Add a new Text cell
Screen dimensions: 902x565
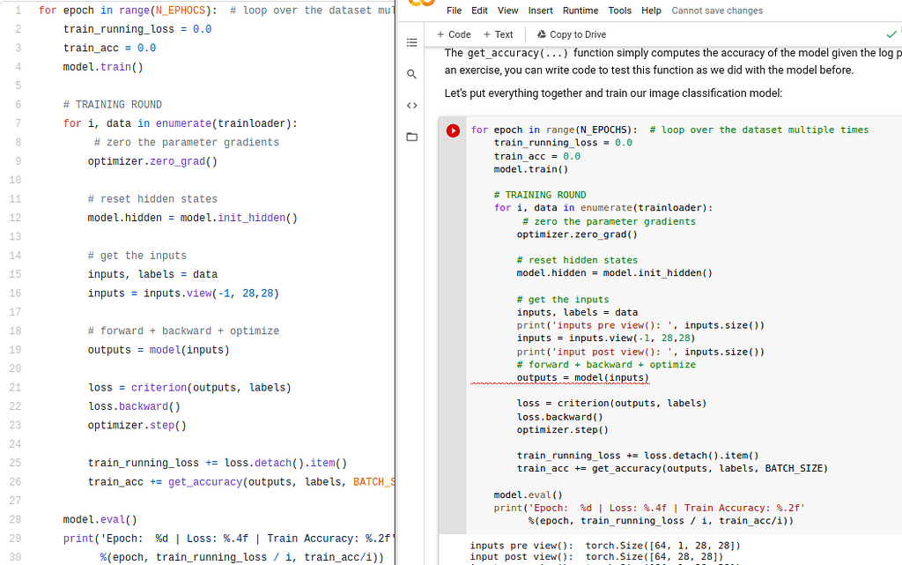[x=498, y=34]
